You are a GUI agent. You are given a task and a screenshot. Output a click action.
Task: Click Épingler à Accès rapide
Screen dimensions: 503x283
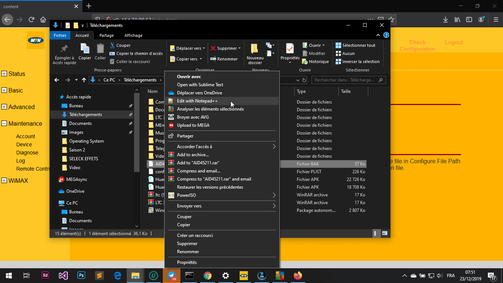click(x=64, y=55)
